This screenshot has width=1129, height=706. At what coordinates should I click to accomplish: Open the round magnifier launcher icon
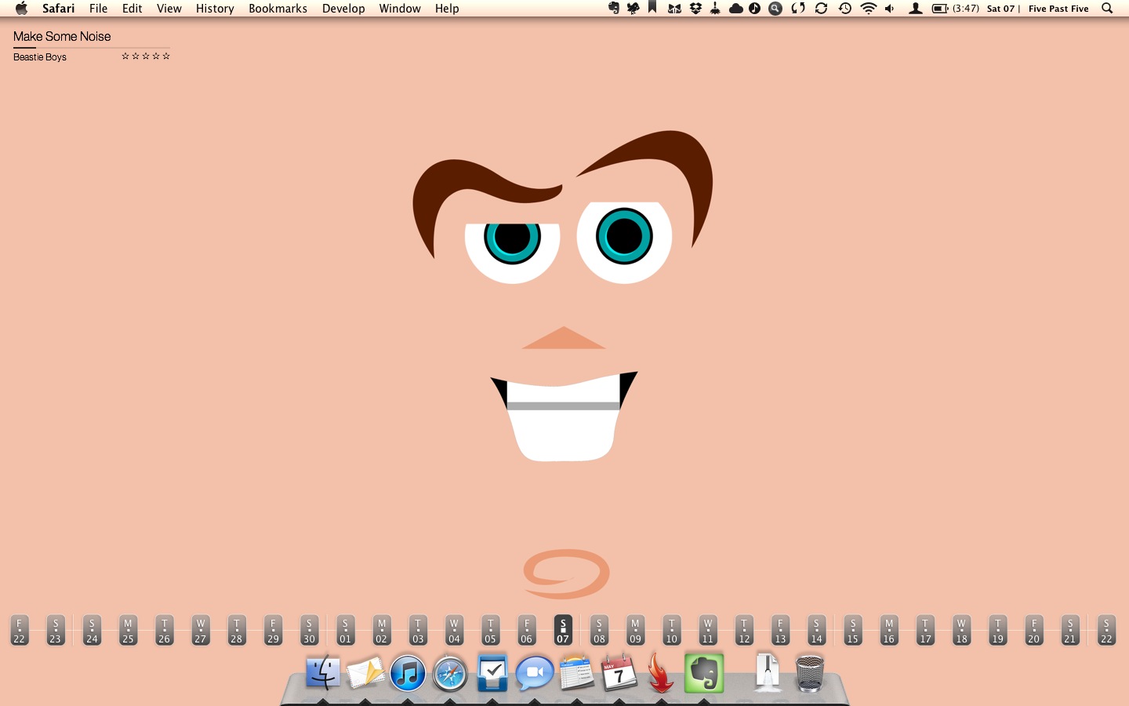(x=775, y=9)
